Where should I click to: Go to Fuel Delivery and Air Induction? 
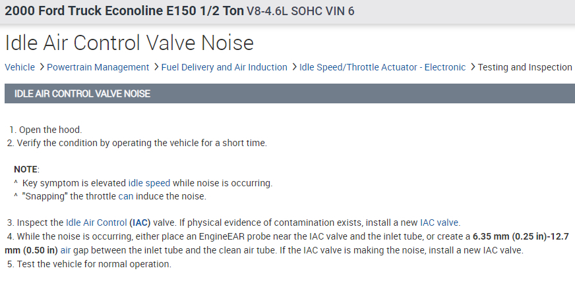pos(224,67)
